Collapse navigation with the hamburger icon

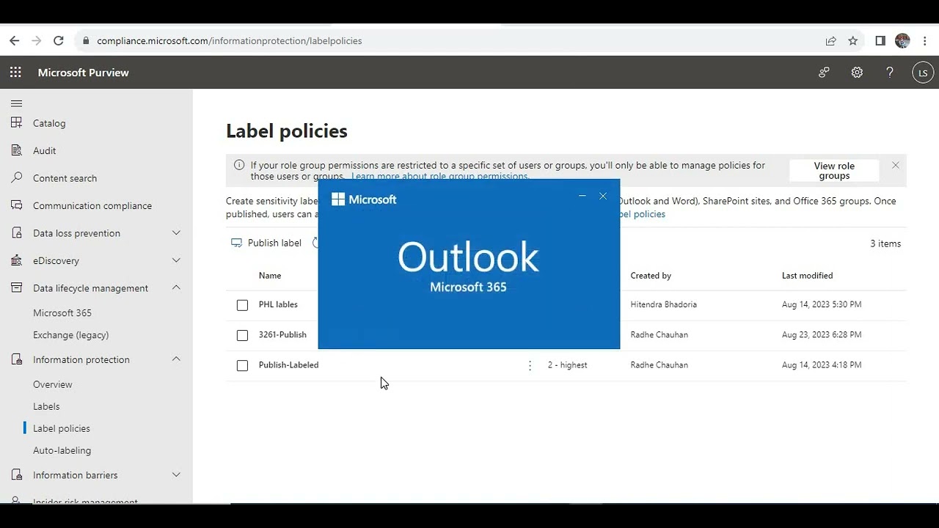pos(17,103)
